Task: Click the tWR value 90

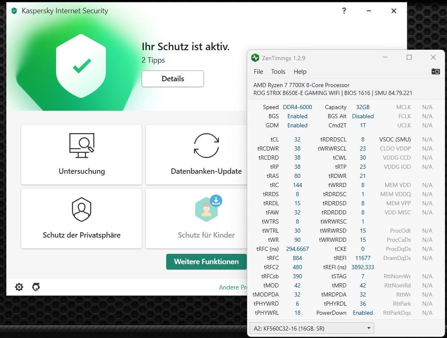Action: click(297, 240)
